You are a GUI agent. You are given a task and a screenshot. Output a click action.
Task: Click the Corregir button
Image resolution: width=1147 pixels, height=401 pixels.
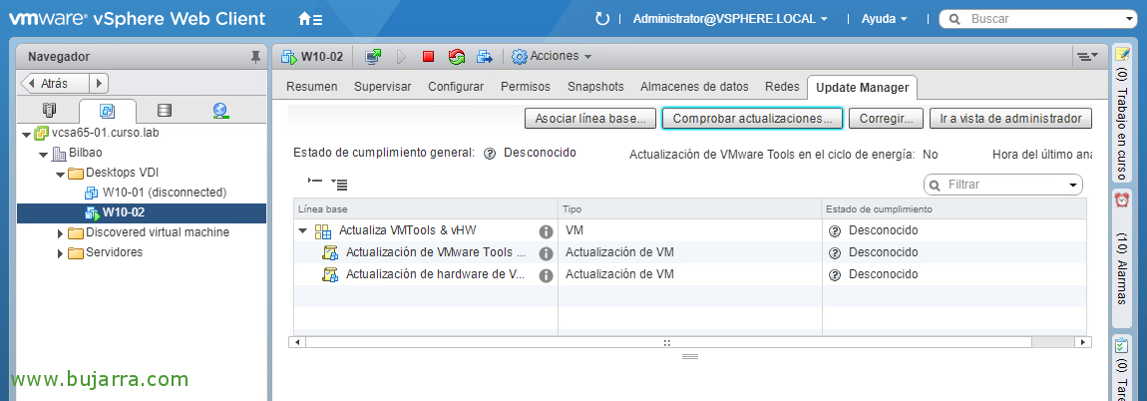886,119
